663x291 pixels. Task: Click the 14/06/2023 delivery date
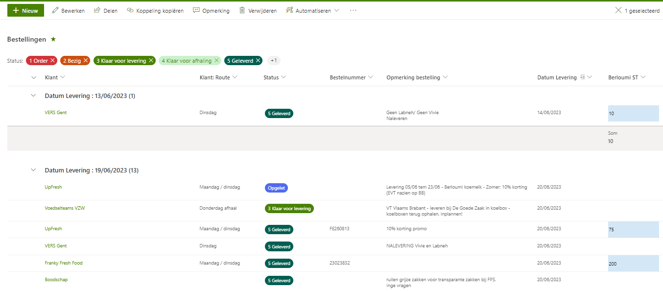pos(549,113)
